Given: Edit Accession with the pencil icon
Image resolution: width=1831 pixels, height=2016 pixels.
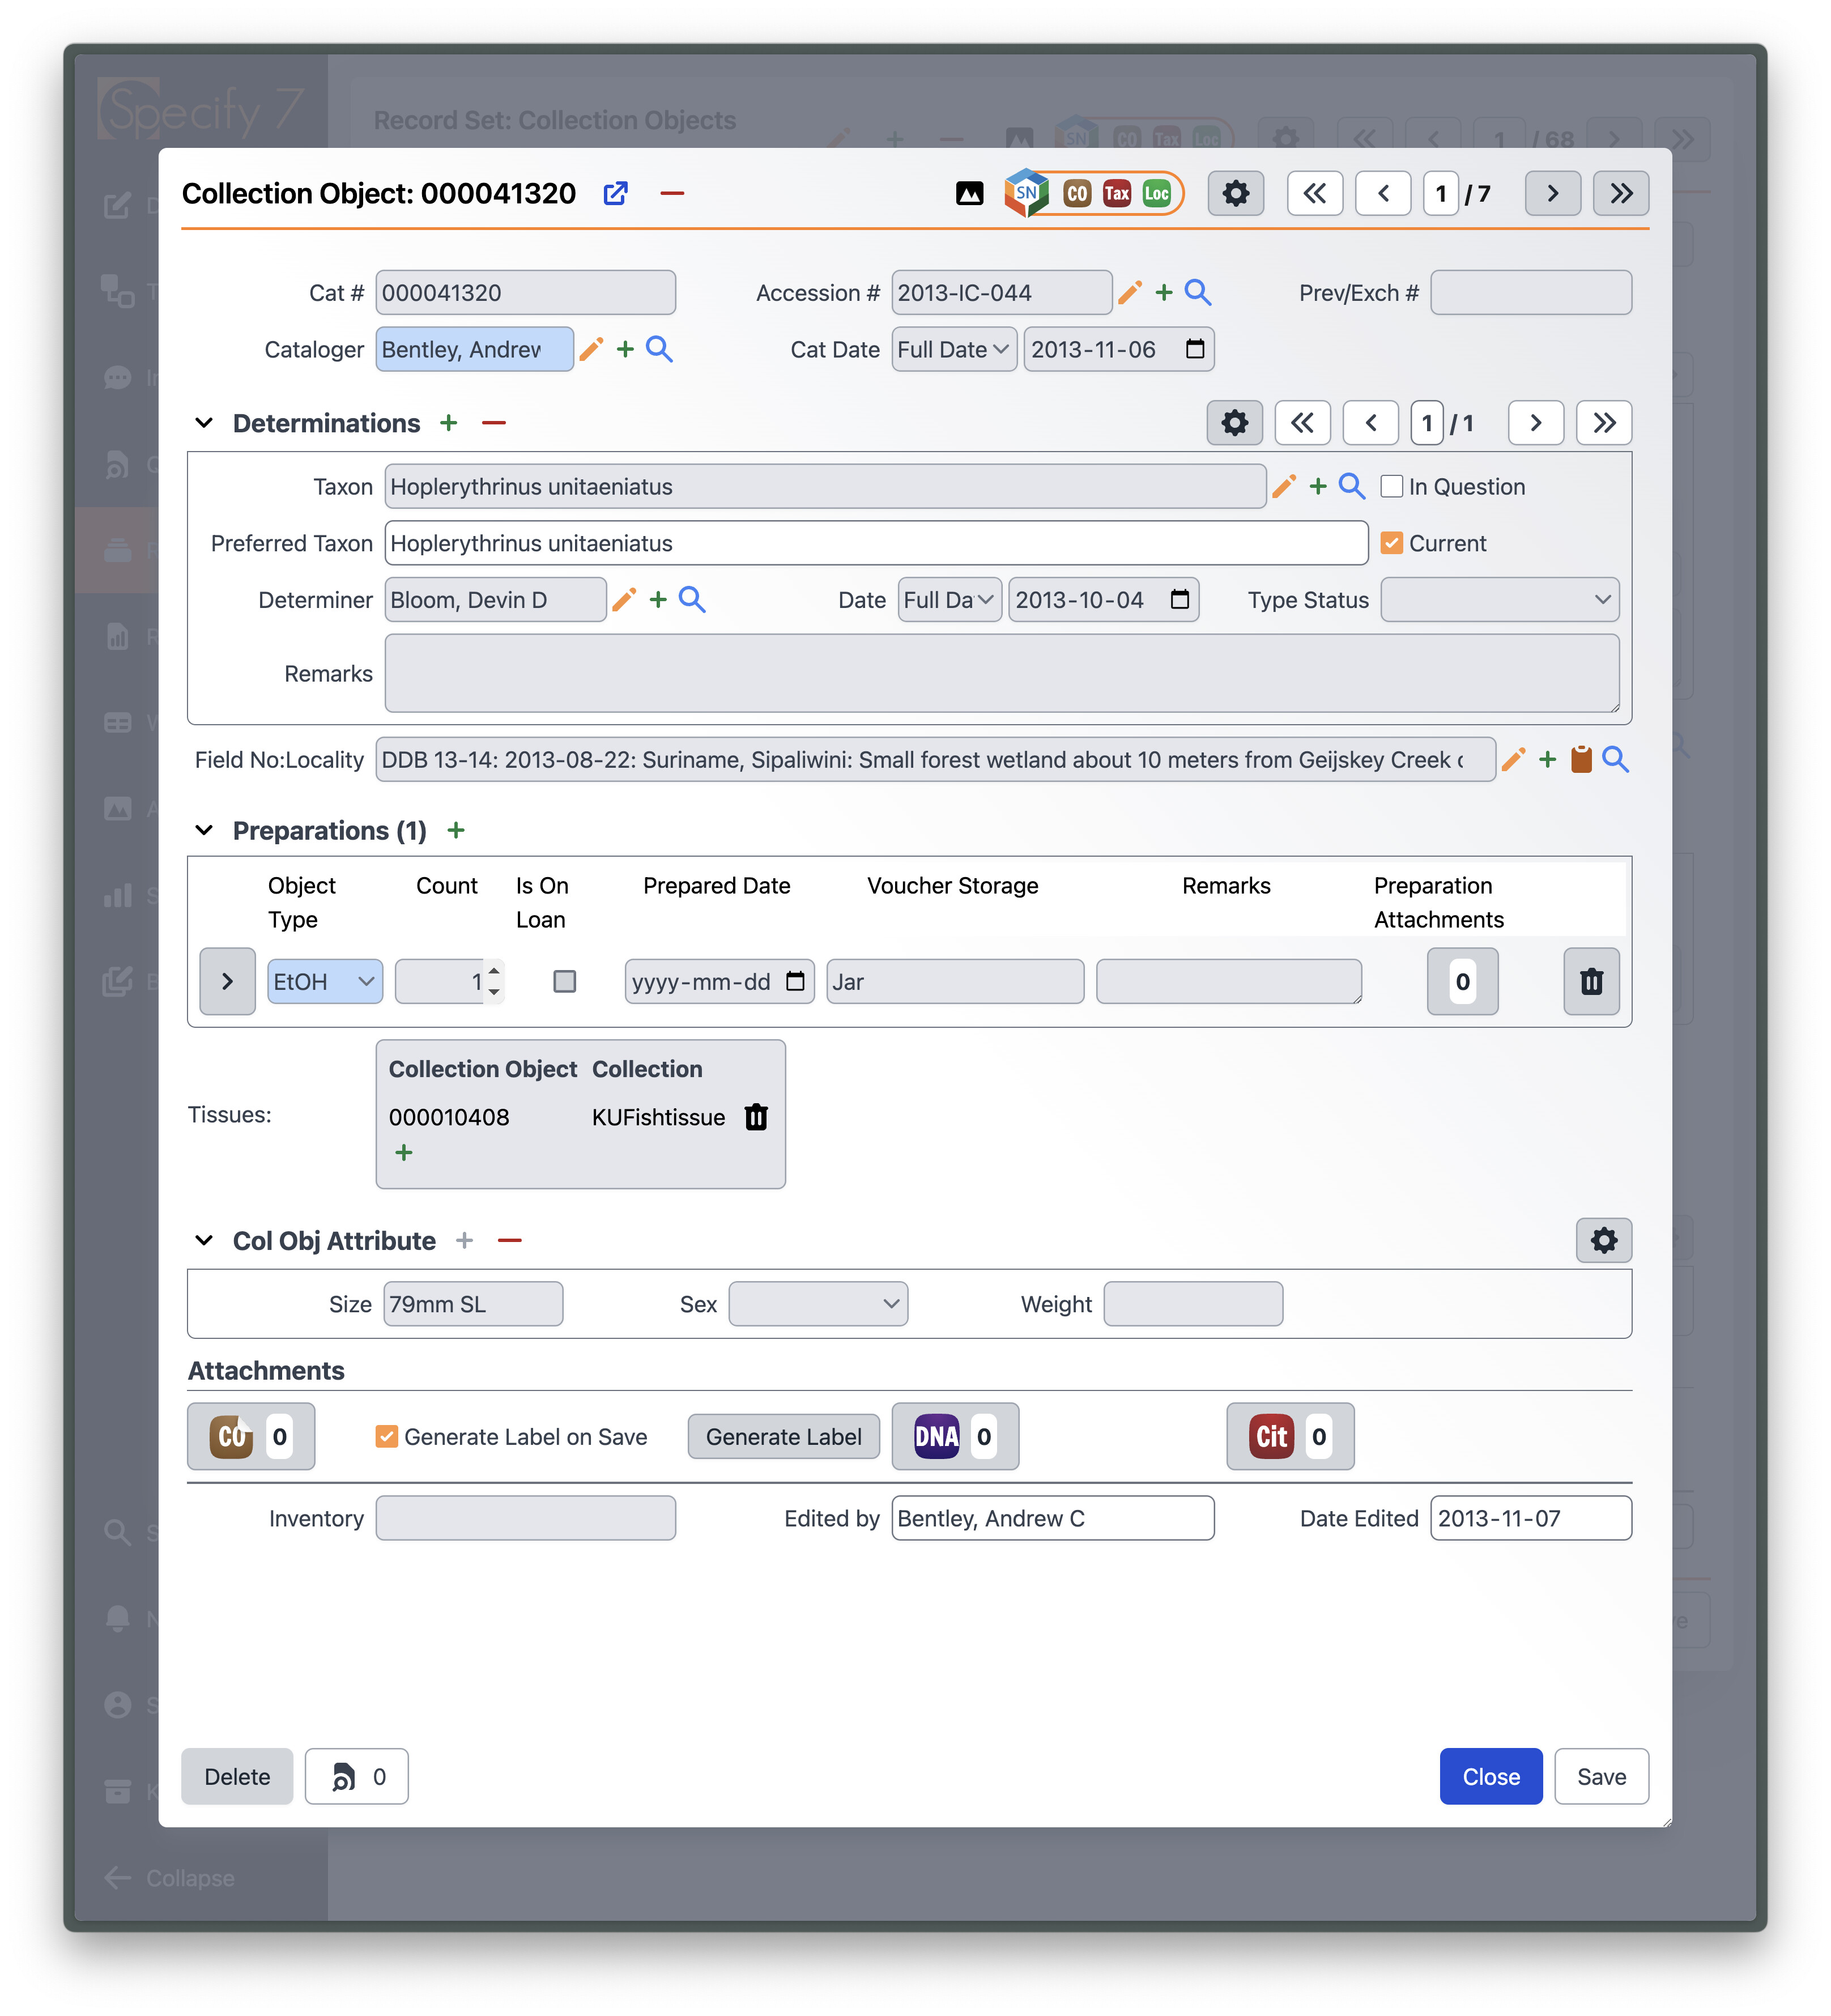Looking at the screenshot, I should (1130, 292).
